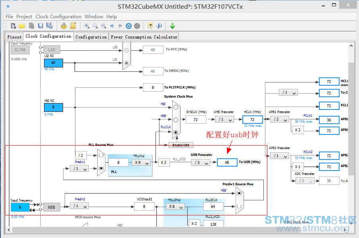The height and width of the screenshot is (238, 359).
Task: Open the PLL2Mul X 8 dropdown
Action: pyautogui.click(x=175, y=207)
